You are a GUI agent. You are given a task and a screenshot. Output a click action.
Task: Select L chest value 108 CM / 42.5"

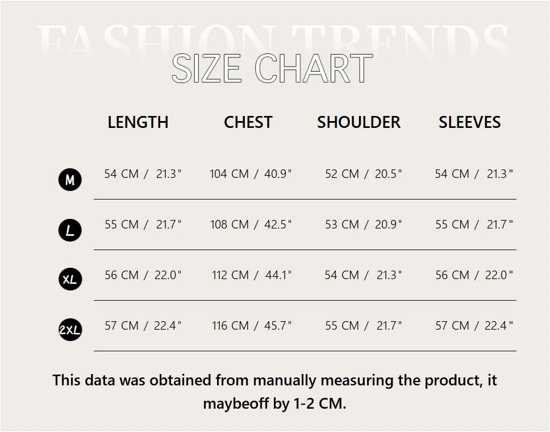tap(251, 225)
